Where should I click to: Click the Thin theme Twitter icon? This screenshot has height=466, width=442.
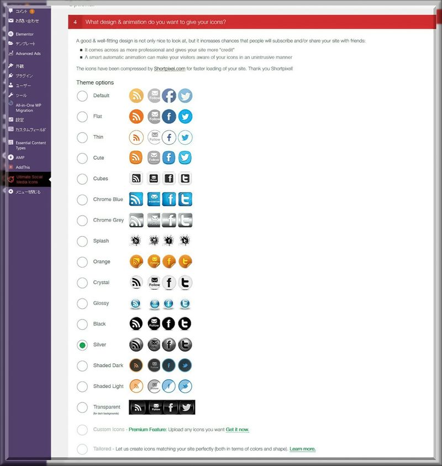[x=185, y=137]
